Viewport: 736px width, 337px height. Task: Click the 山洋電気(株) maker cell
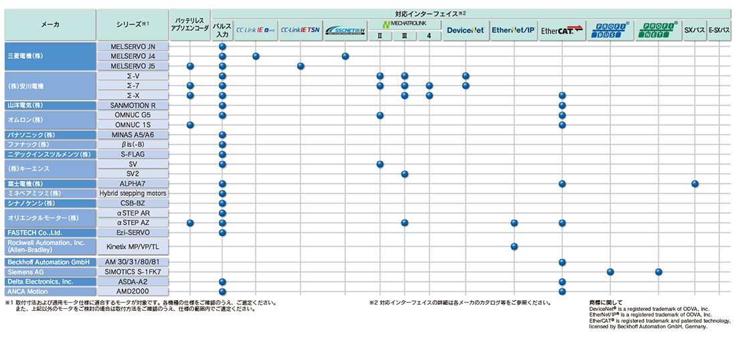(x=50, y=105)
